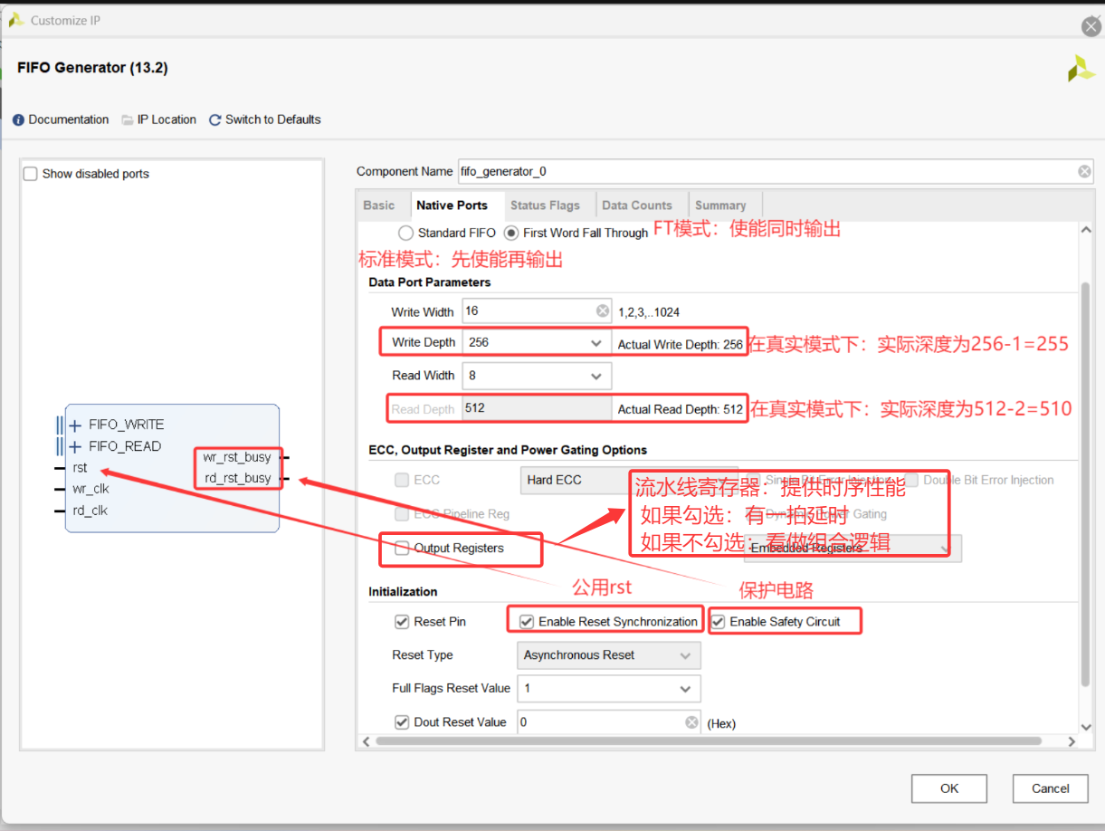Click the Read Depth field showing 512
Viewport: 1105px width, 831px height.
(x=537, y=408)
